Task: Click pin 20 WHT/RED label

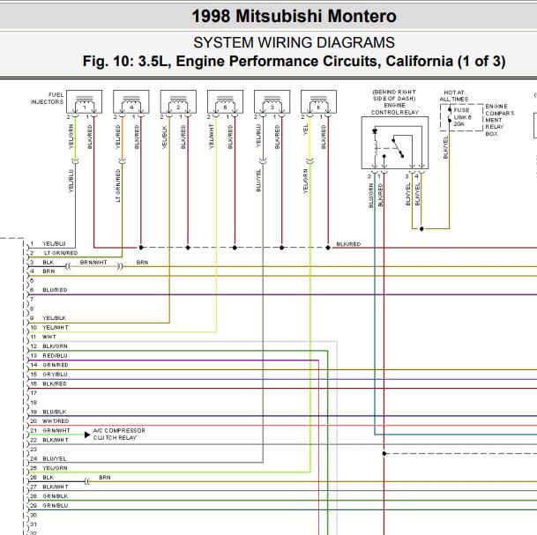Action: point(56,421)
